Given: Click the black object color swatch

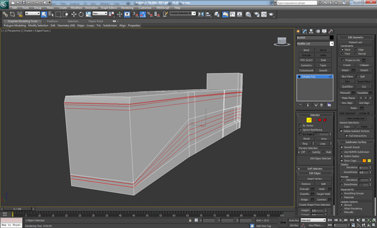Looking at the screenshot, I should [x=332, y=38].
